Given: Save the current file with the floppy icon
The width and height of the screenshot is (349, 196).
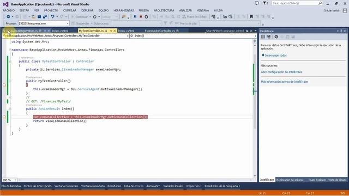Looking at the screenshot, I should (x=39, y=17).
